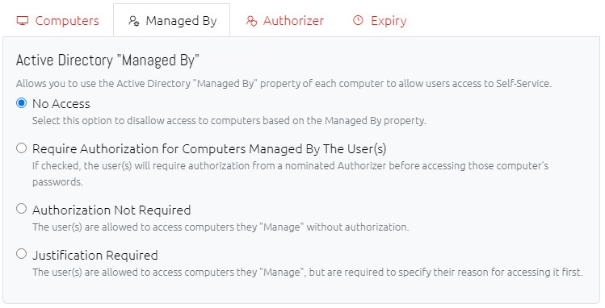Viewport: 605px width, 308px height.
Task: Select the No Access radio button
Action: (22, 102)
